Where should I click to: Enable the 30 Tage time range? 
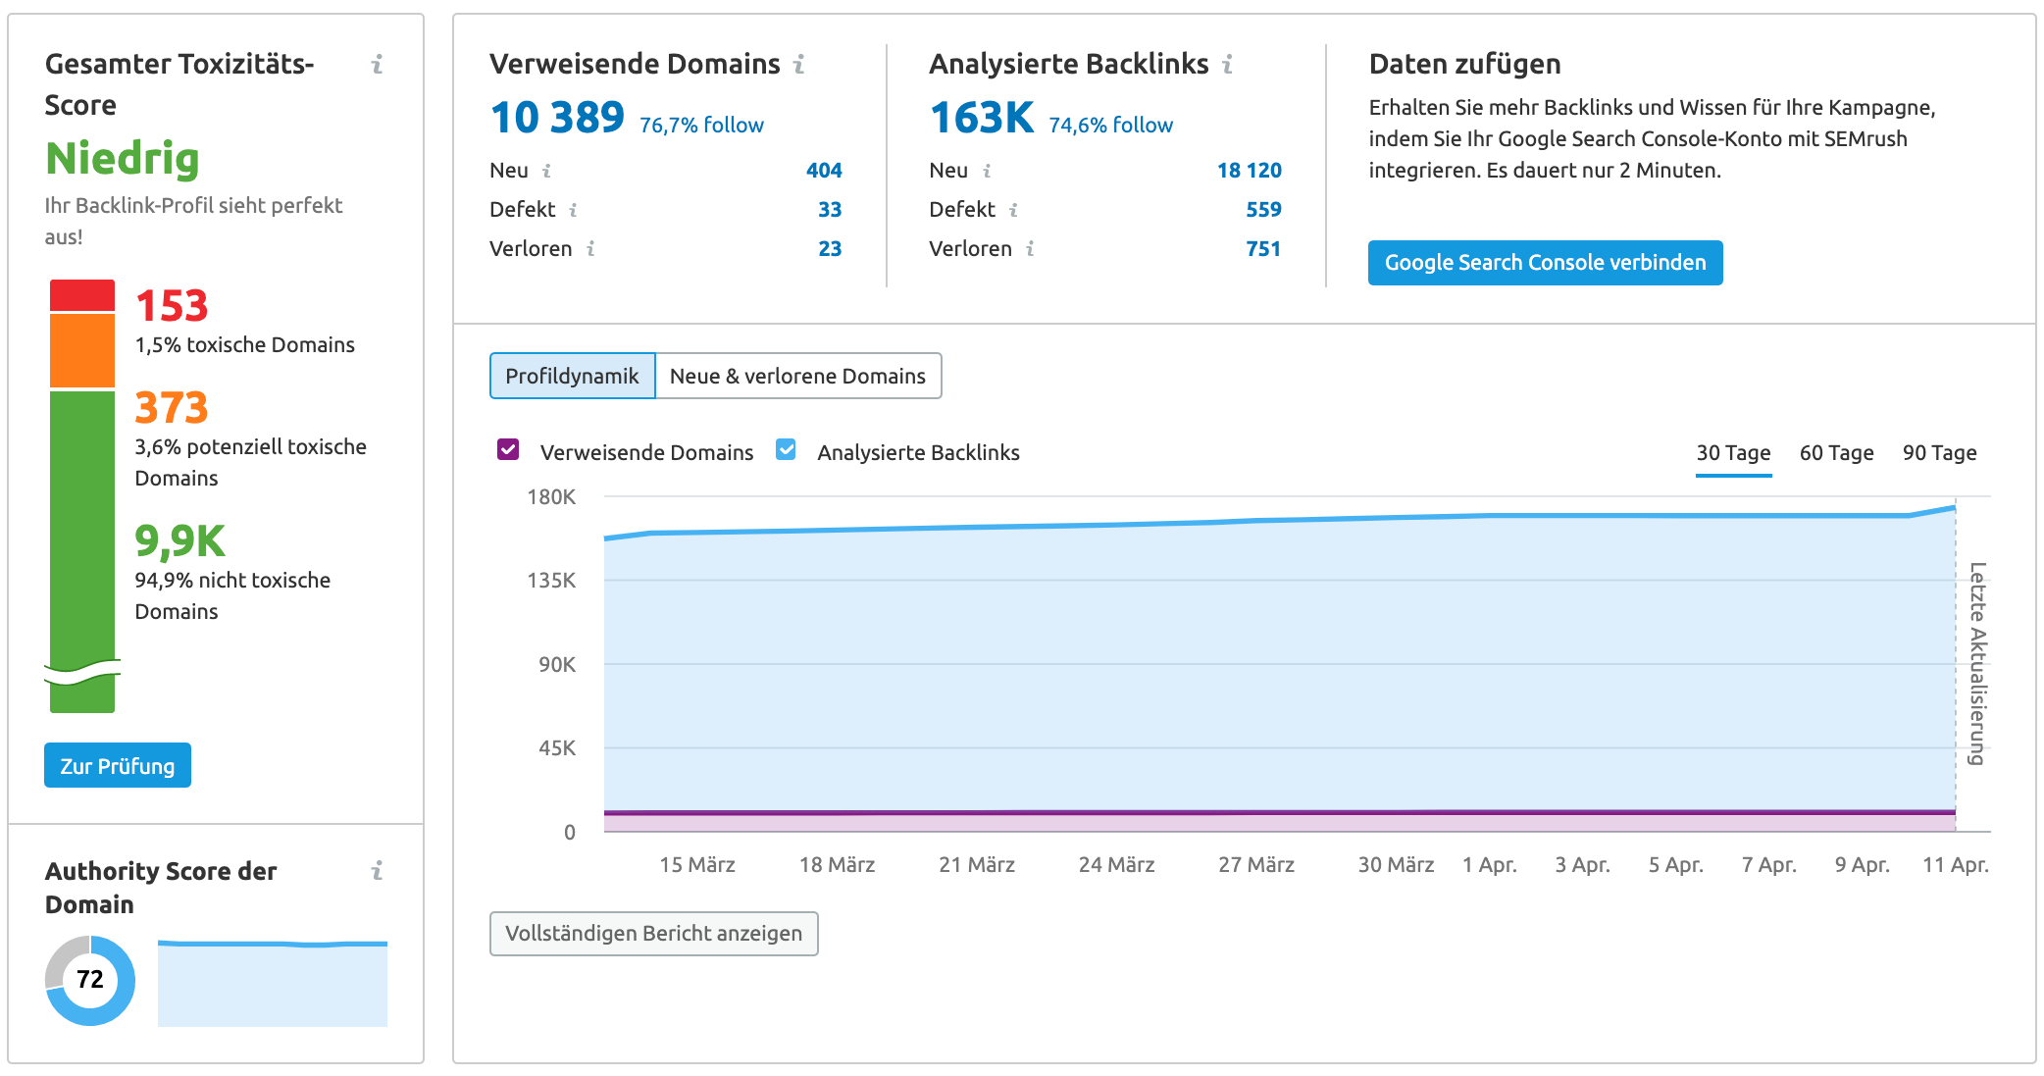pyautogui.click(x=1732, y=453)
